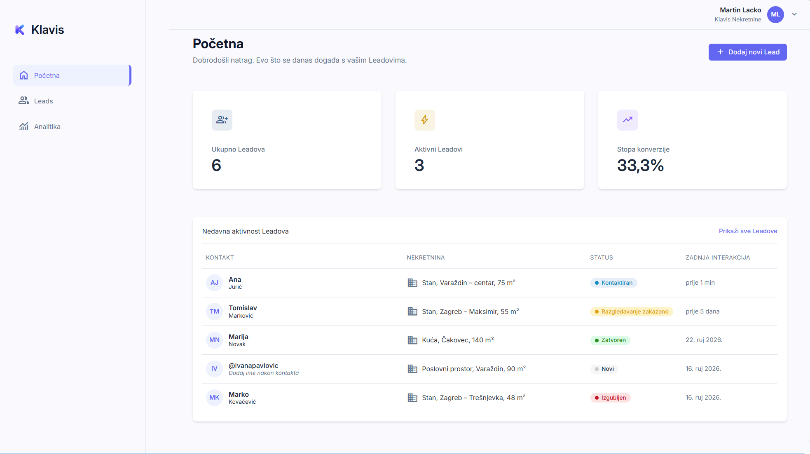Click the MN avatar for Marija Novak
The width and height of the screenshot is (810, 454).
pyautogui.click(x=214, y=340)
